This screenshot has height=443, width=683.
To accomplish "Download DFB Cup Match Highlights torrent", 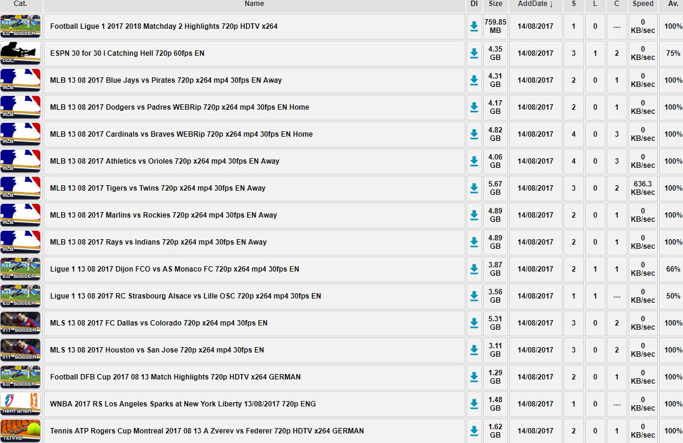I will click(474, 378).
